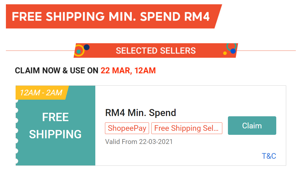
Task: Tap the teal FREE SHIPPING voucher panel
Action: (x=55, y=150)
